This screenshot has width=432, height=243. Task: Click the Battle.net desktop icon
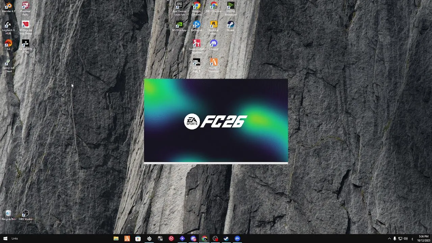[x=196, y=26]
